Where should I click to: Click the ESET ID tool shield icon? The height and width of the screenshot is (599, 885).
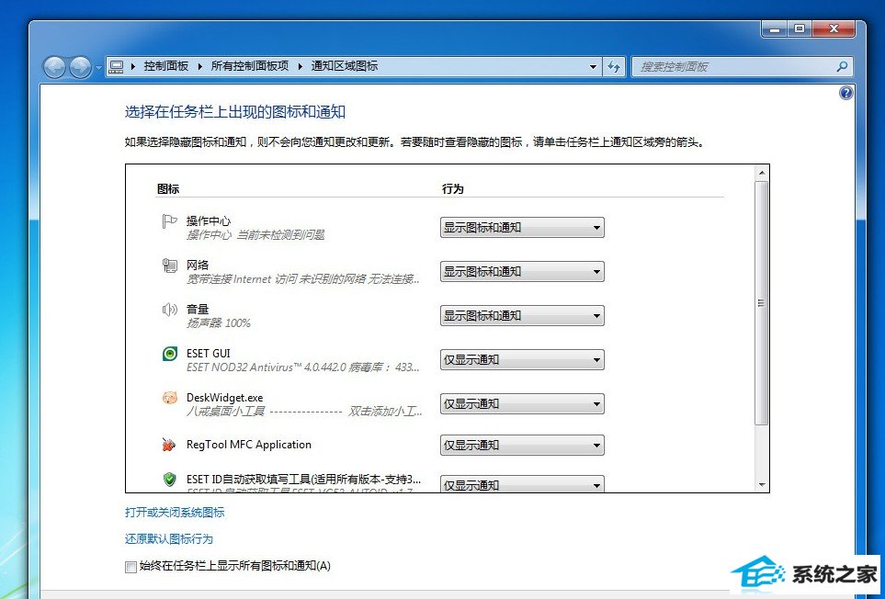[x=169, y=480]
